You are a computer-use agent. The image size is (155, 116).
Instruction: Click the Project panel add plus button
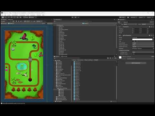click(55, 58)
